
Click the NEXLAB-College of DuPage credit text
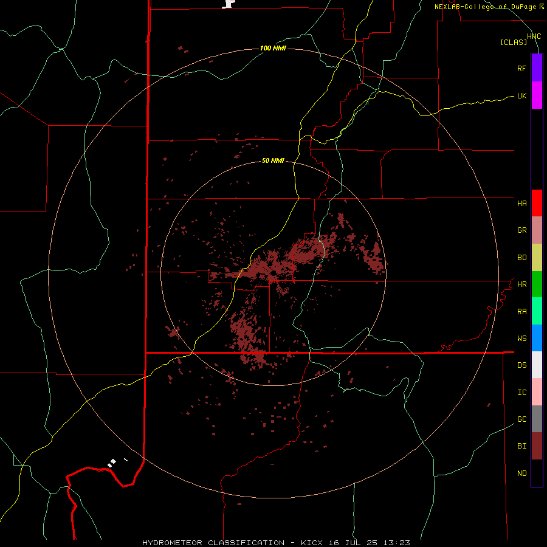[485, 7]
